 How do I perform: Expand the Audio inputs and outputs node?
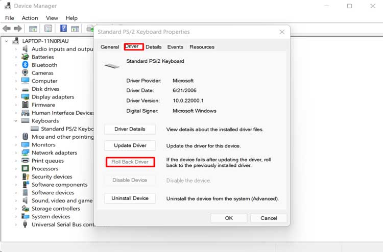pyautogui.click(x=16, y=49)
